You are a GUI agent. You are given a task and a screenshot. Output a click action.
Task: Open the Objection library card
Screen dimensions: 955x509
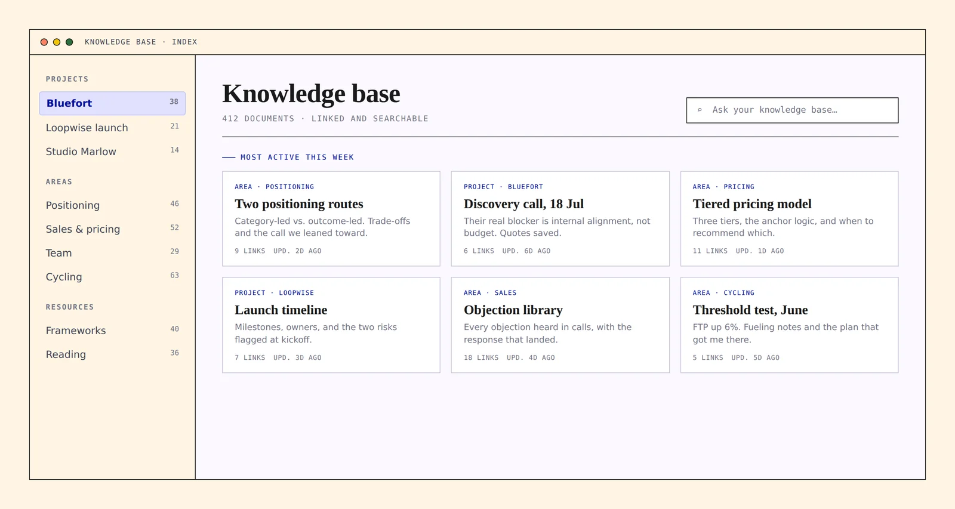560,325
